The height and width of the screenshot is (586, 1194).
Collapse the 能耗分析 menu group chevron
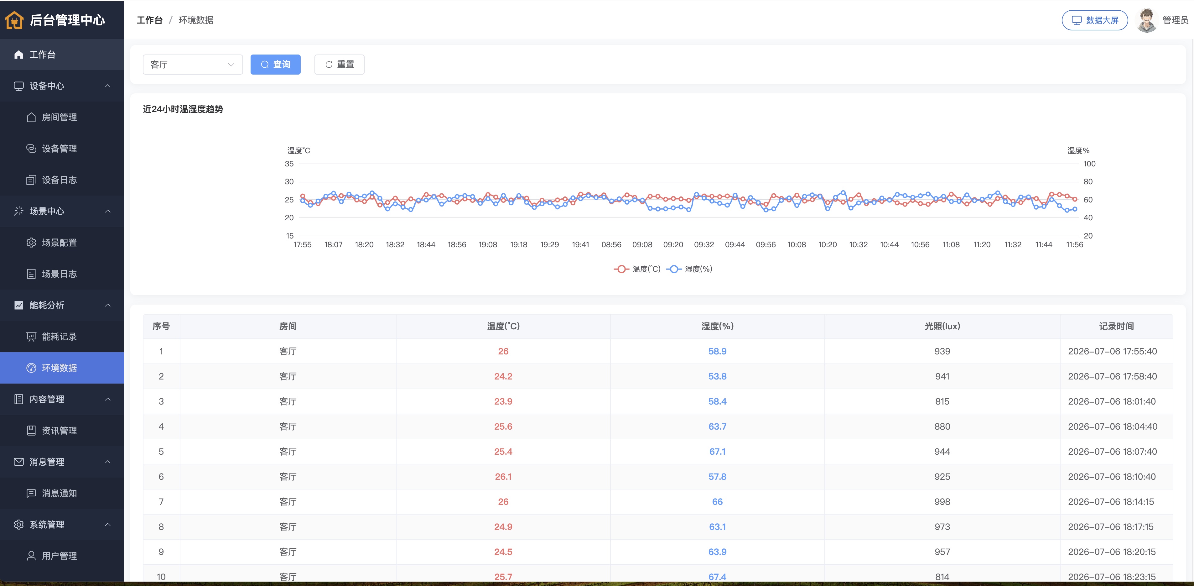pyautogui.click(x=107, y=305)
